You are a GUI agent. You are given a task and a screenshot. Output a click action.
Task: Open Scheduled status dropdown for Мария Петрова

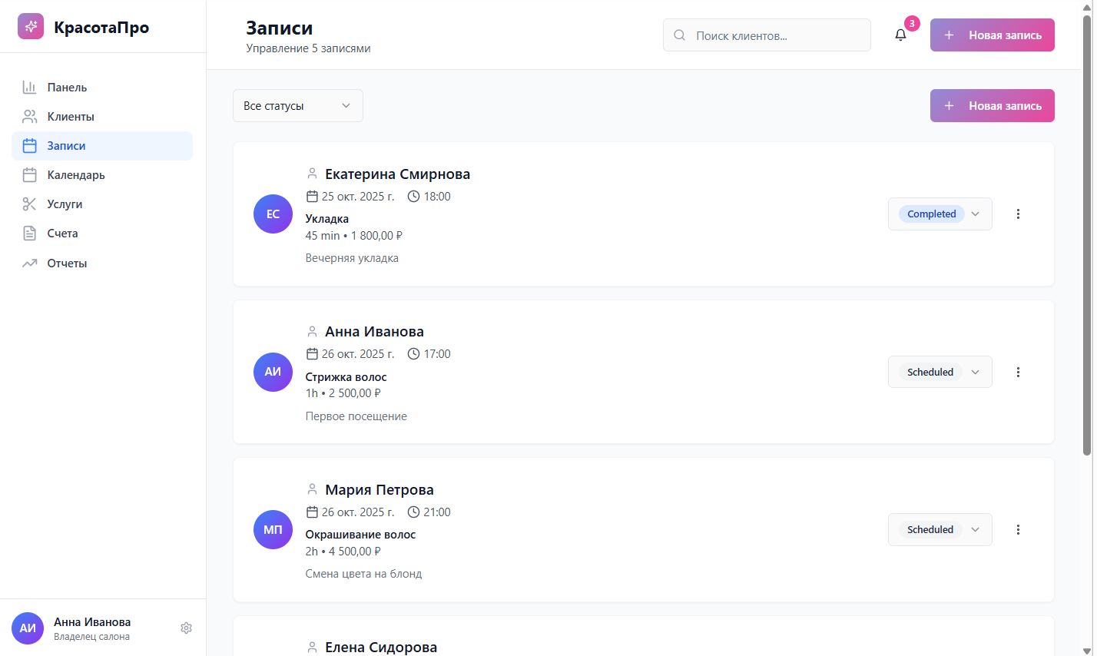[x=940, y=530]
